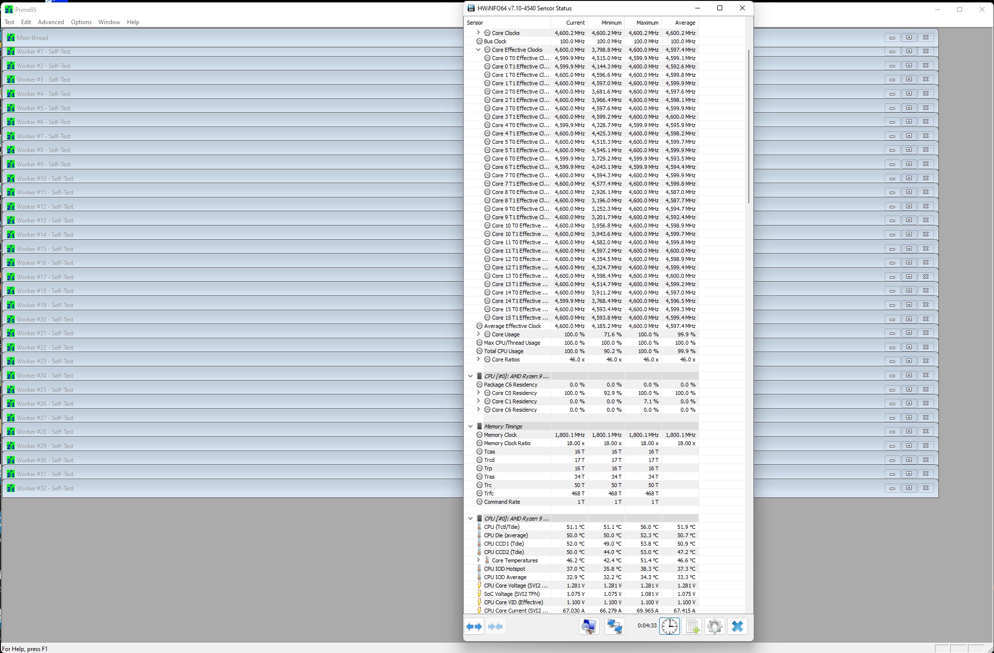Viewport: 994px width, 653px height.
Task: Expand the Core Usage row
Action: pyautogui.click(x=478, y=334)
